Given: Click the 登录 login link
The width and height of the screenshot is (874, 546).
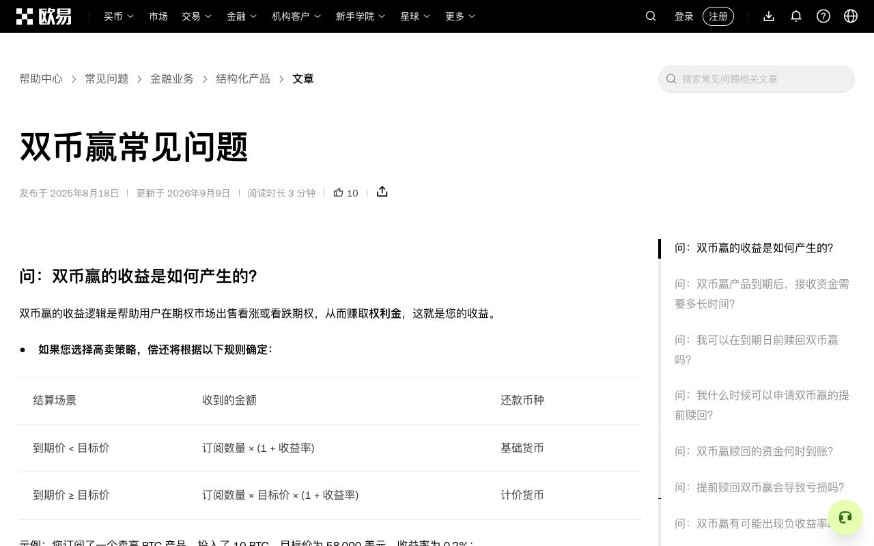Looking at the screenshot, I should (684, 16).
